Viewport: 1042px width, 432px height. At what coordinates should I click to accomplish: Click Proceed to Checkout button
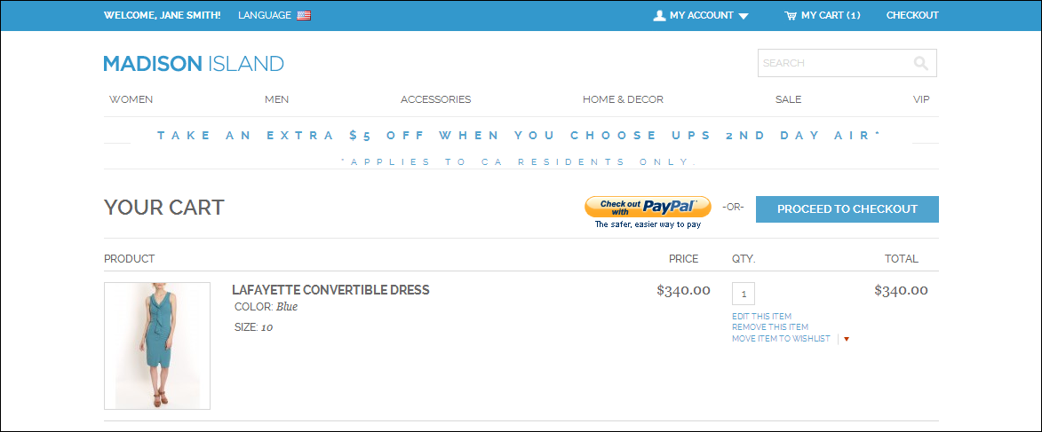click(847, 209)
